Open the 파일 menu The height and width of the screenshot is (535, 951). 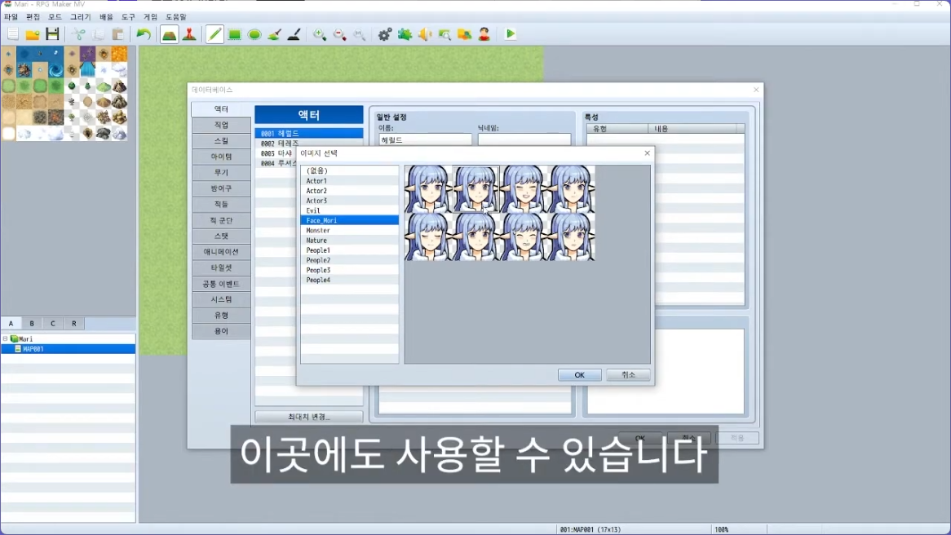[x=11, y=17]
